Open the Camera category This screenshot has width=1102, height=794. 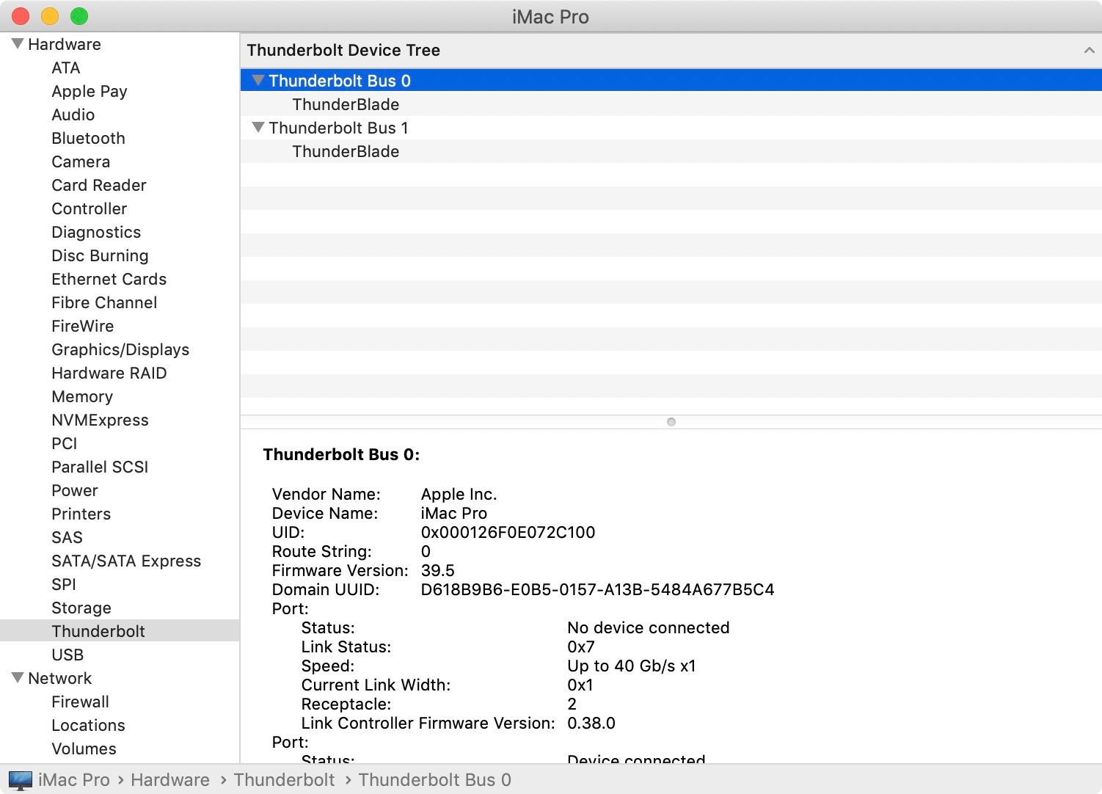click(x=81, y=161)
